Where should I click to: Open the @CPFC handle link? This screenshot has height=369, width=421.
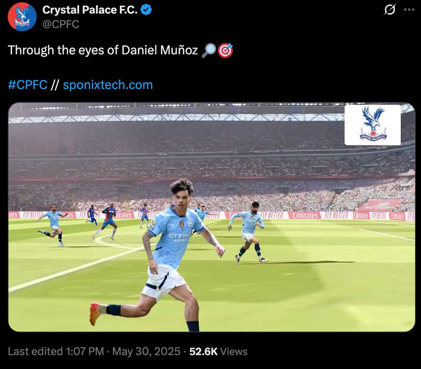click(x=61, y=24)
